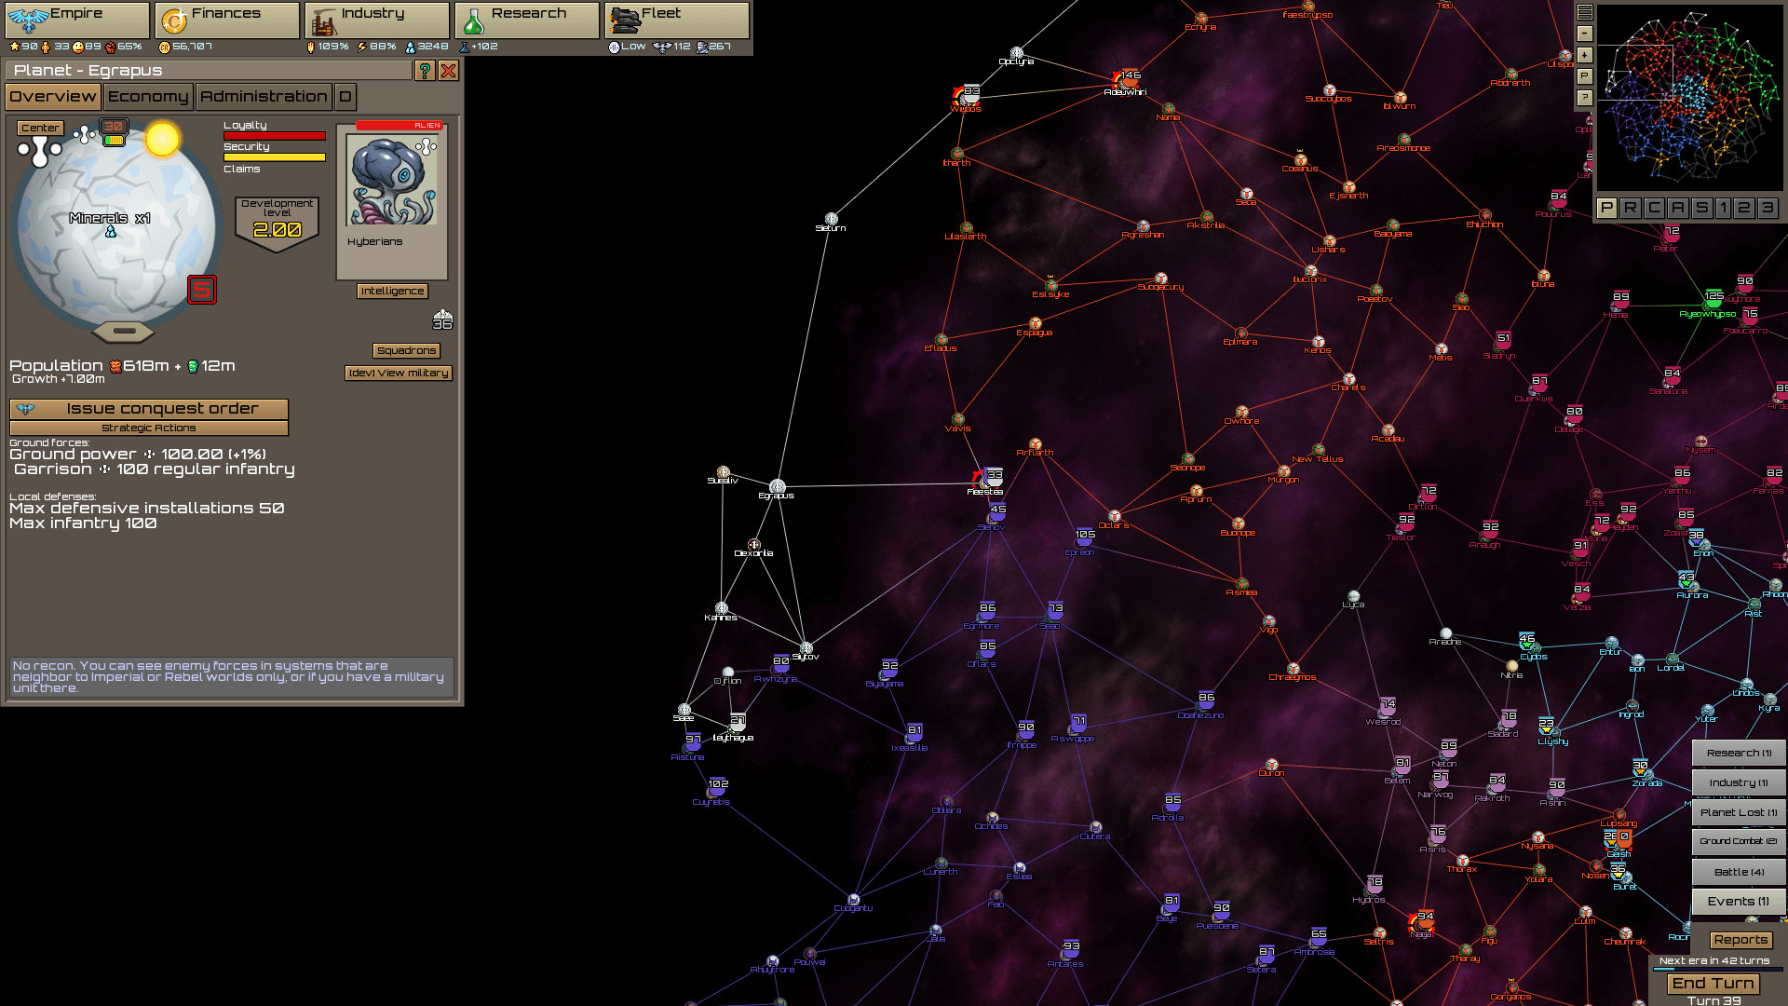Open minimap list menu icon

pyautogui.click(x=1585, y=12)
